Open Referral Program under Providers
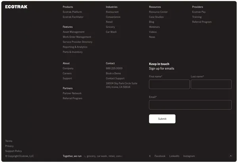The width and height of the screenshot is (238, 163). pos(202,22)
